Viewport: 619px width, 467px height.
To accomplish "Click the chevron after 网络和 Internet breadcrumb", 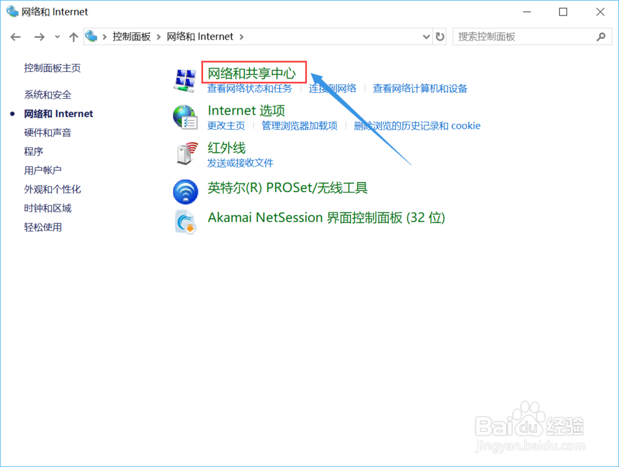I will click(241, 37).
